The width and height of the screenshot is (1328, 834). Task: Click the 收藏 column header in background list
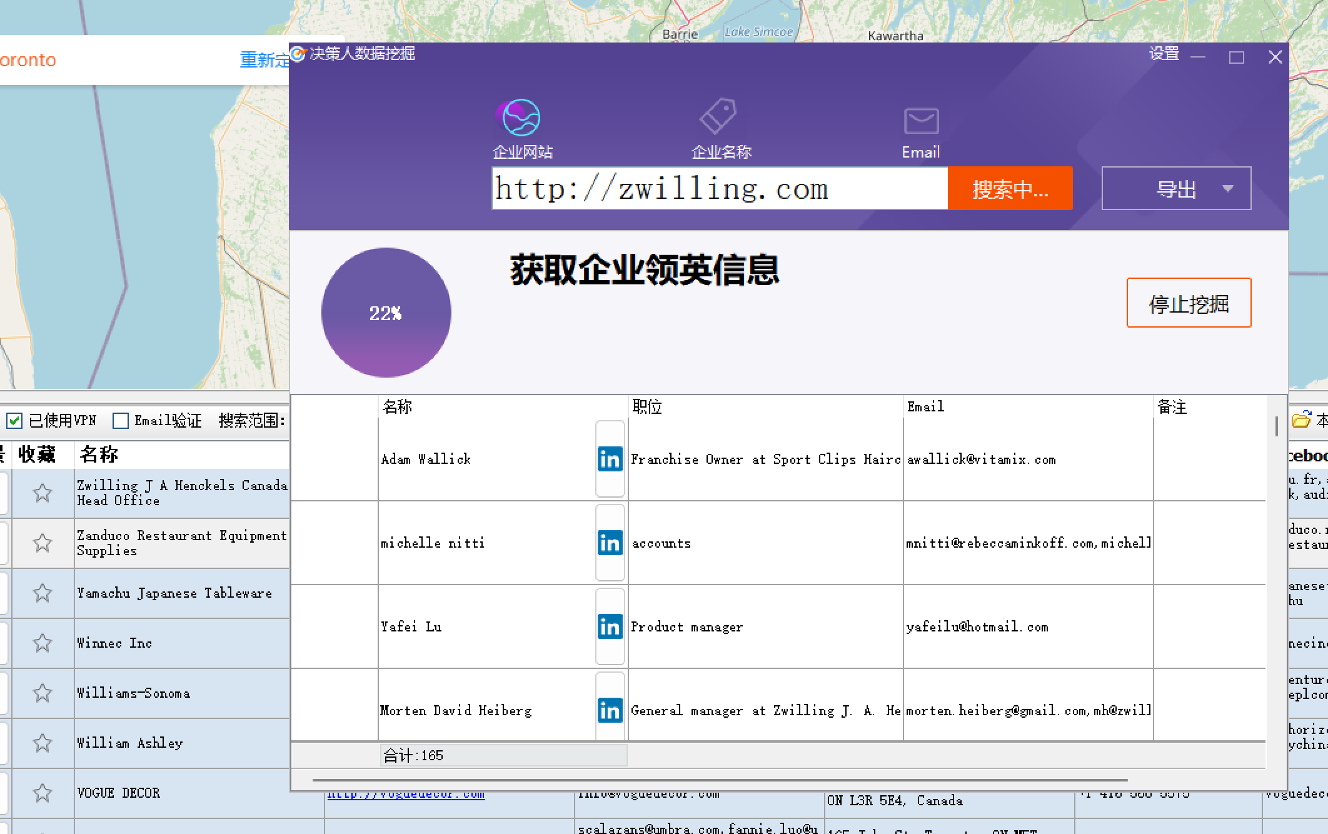(37, 455)
